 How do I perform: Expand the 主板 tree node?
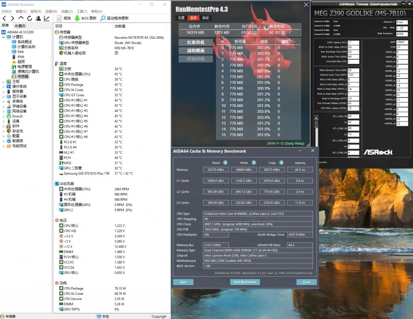(x=4, y=82)
